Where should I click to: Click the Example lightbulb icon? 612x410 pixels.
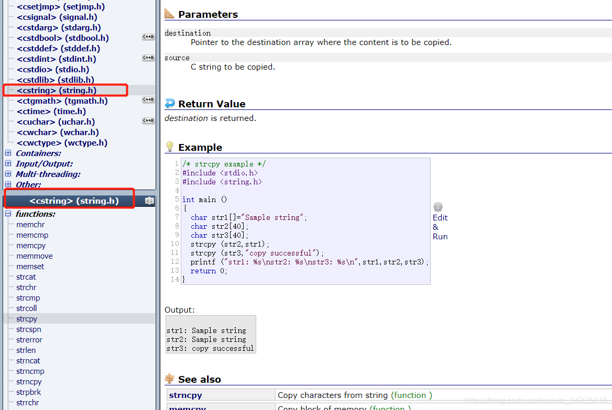(169, 147)
